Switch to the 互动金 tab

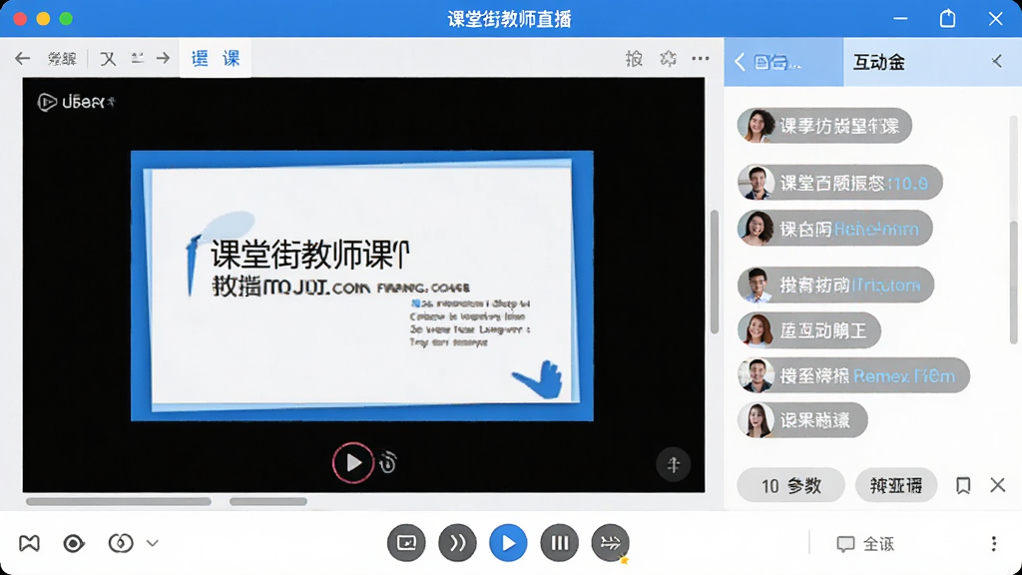[x=879, y=62]
